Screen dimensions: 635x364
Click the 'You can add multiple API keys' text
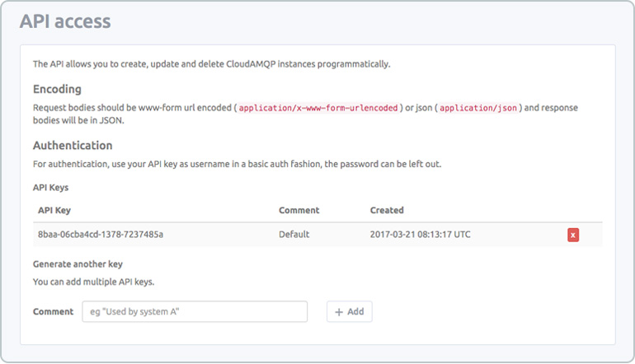click(93, 282)
